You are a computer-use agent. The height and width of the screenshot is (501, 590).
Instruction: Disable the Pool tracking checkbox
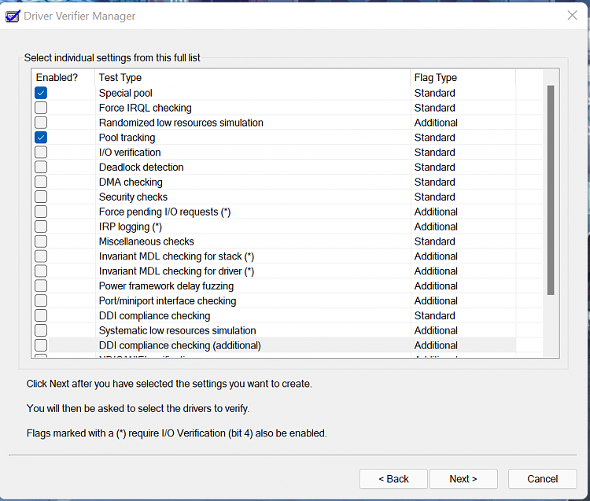pos(41,138)
